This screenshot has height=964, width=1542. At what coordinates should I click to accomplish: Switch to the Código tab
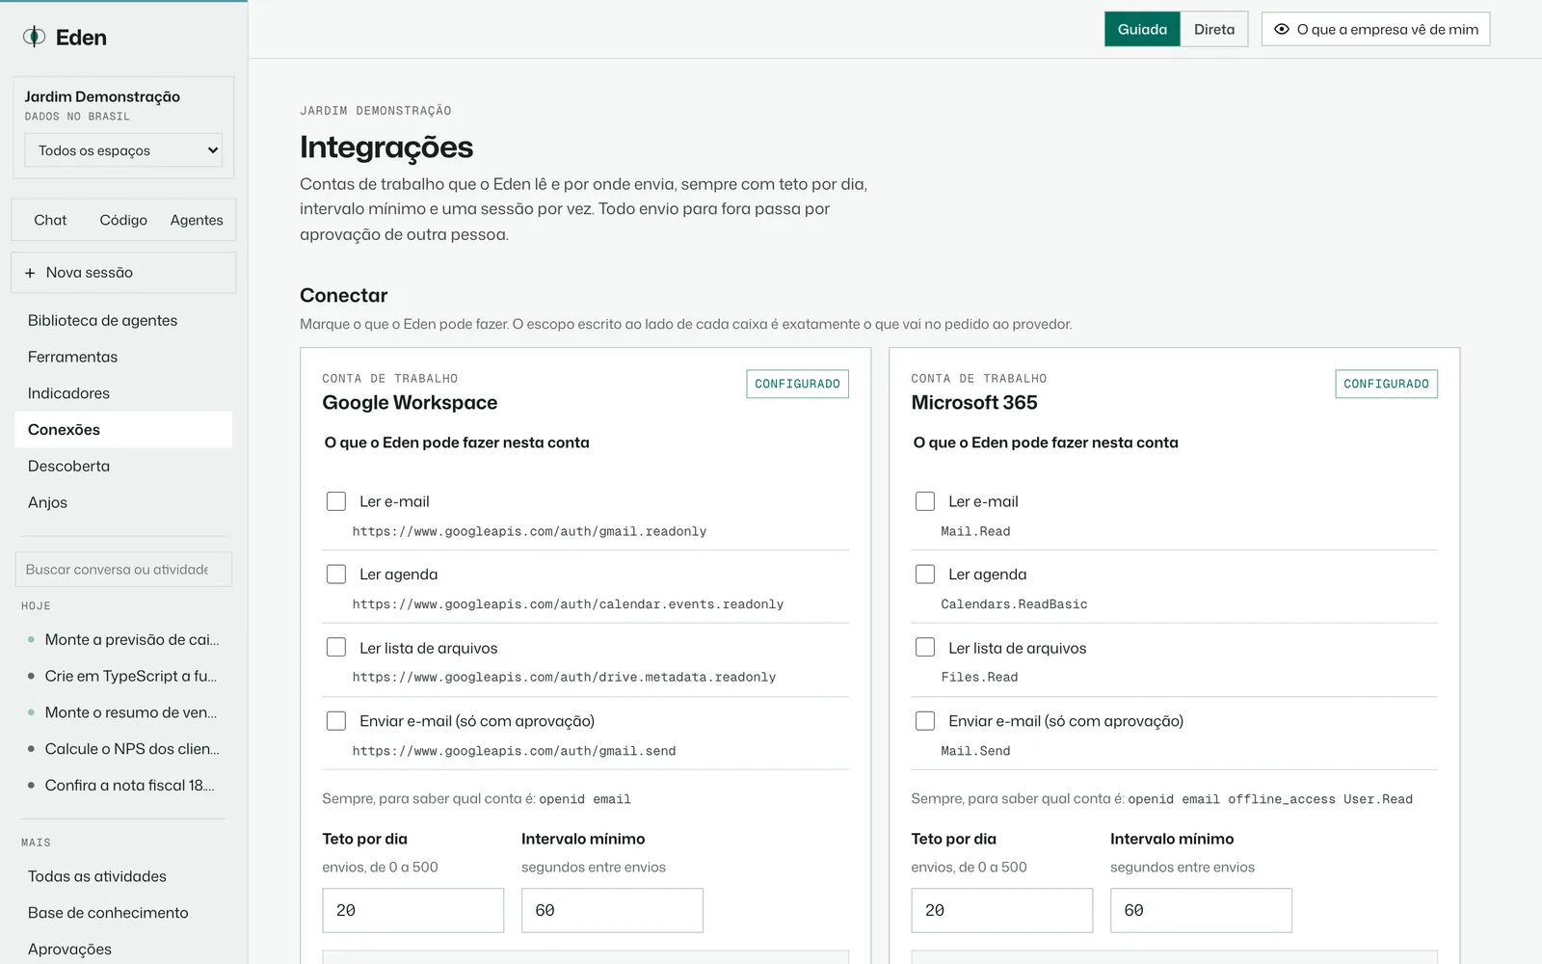coord(123,220)
